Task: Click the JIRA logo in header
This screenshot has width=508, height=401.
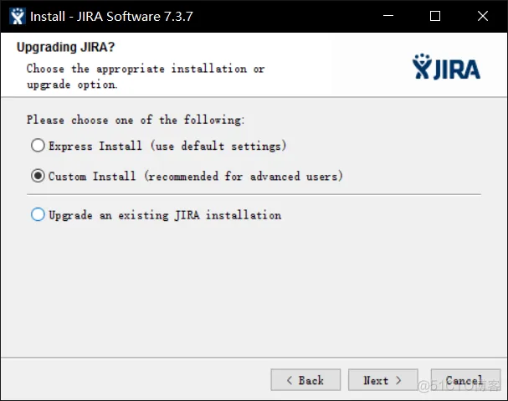Action: tap(446, 67)
